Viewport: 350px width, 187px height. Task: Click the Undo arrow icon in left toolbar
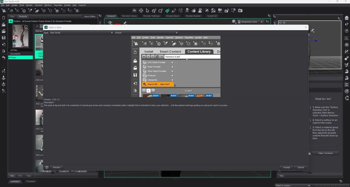coord(4,58)
